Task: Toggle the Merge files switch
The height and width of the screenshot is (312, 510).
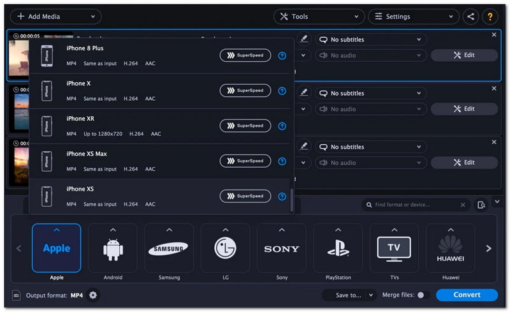Action: click(423, 295)
